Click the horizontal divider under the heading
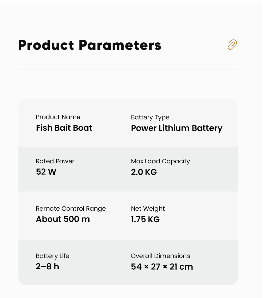Viewport: 263px width, 298px height. (128, 69)
